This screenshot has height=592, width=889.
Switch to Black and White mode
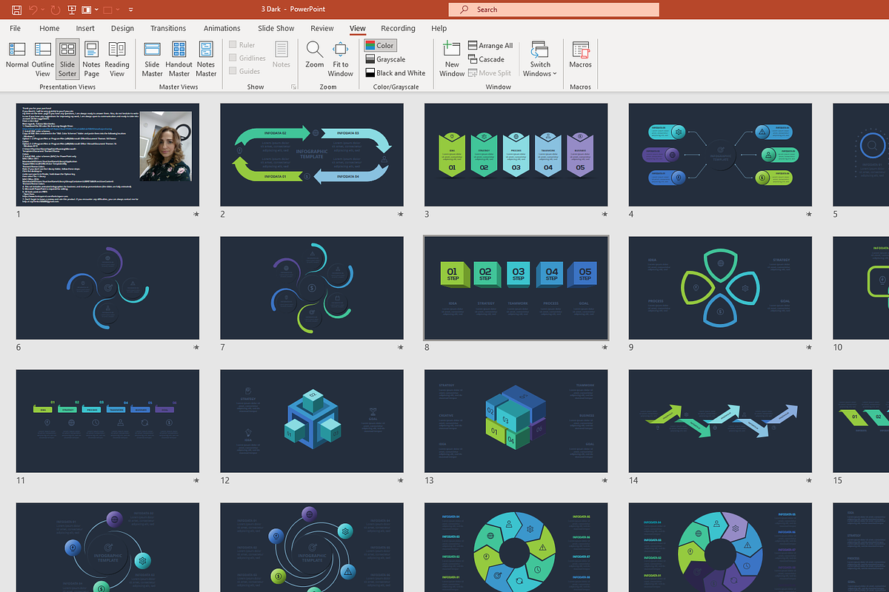tap(396, 73)
